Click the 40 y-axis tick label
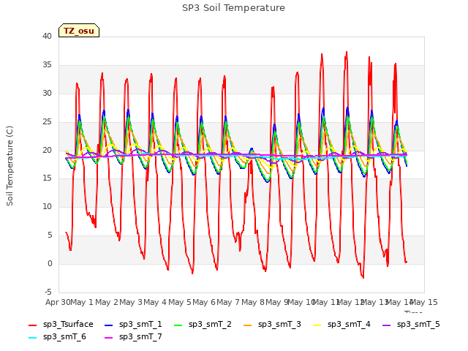Viewport: 468px width, 351px height. (x=47, y=36)
